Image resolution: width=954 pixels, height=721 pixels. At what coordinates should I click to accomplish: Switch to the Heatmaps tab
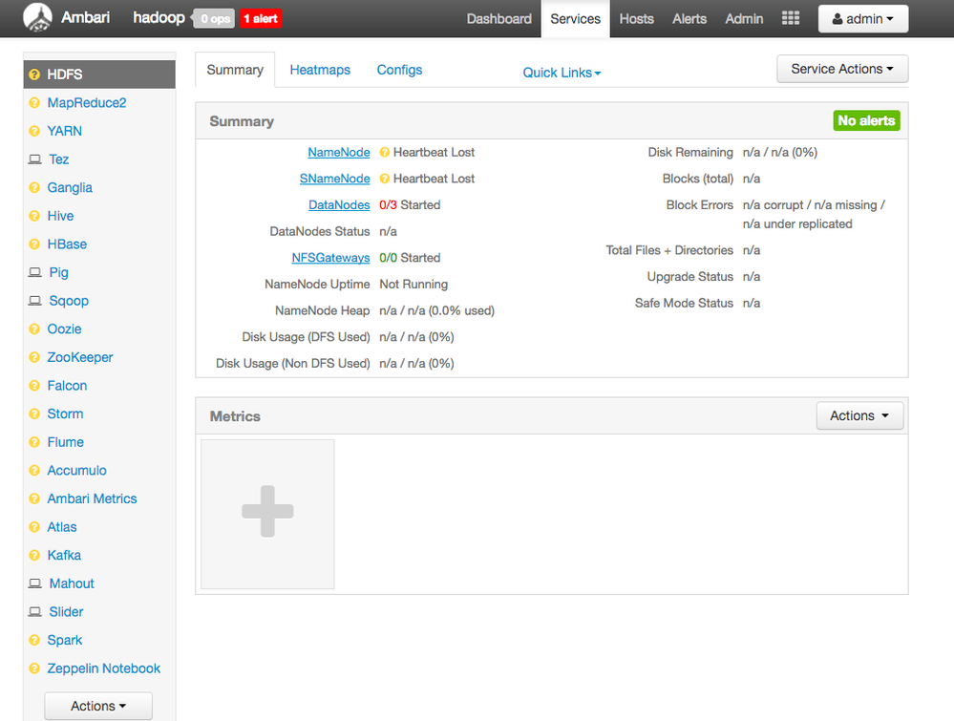pyautogui.click(x=320, y=70)
